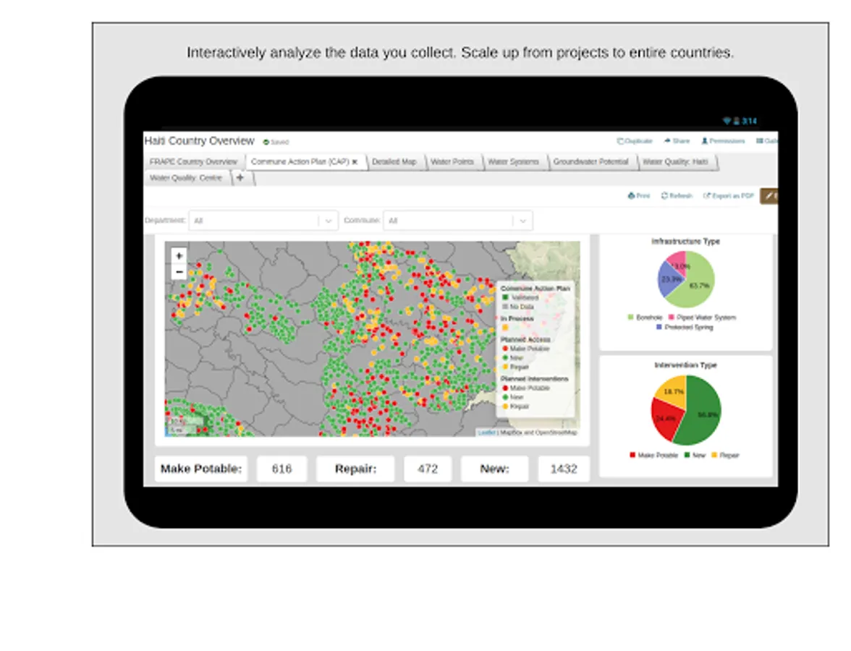This screenshot has width=851, height=651.
Task: Click the 63.7% Borehole pie slice
Action: click(699, 285)
